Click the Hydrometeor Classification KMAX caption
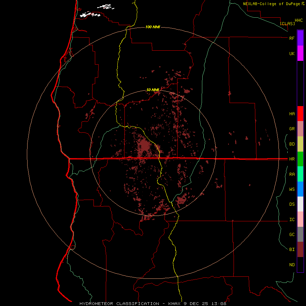 (153, 304)
